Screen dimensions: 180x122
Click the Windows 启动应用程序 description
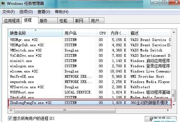[150, 61]
